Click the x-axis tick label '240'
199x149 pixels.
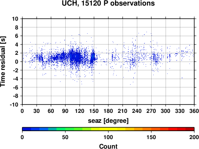tap(137, 111)
